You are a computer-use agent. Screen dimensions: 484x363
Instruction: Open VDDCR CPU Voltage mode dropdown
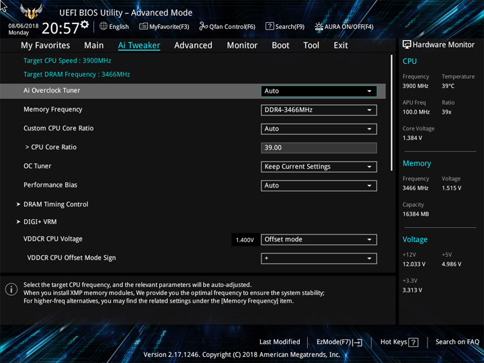point(319,239)
